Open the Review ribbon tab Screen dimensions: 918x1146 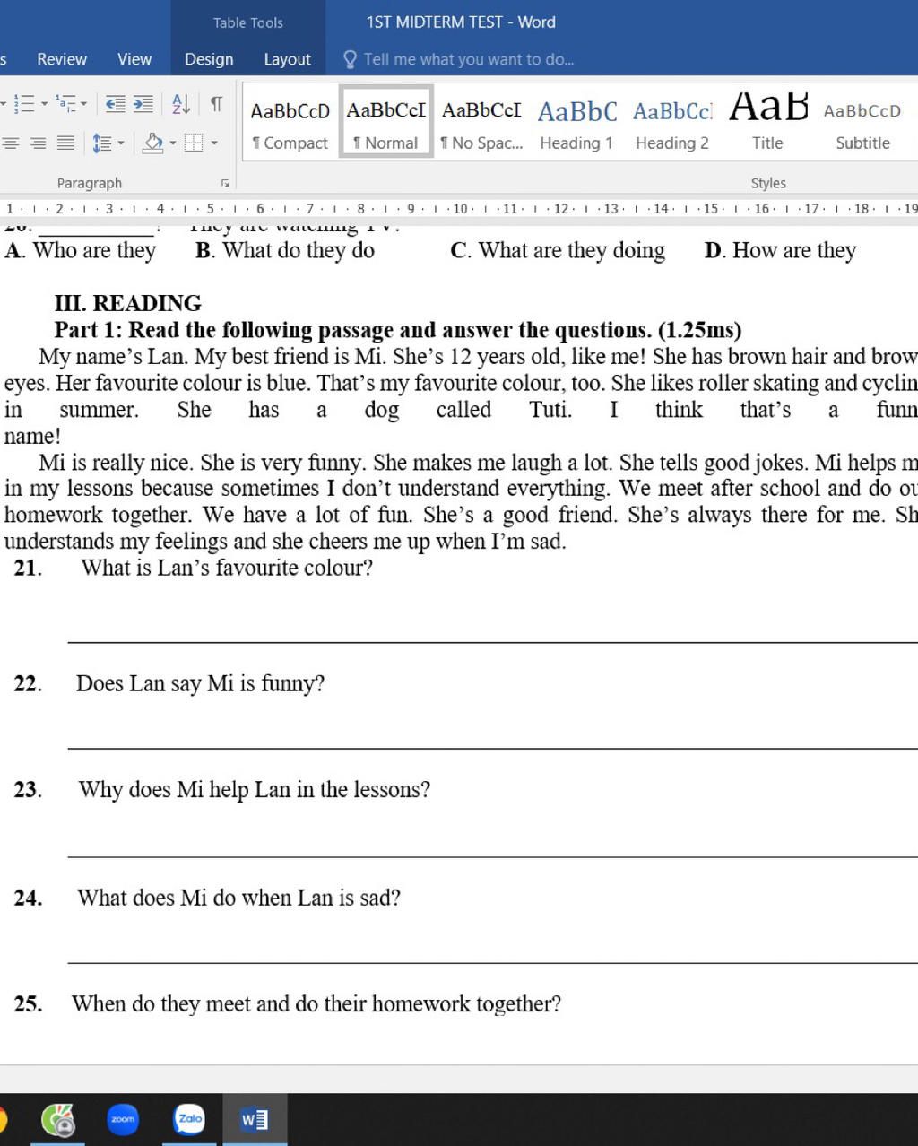point(62,59)
